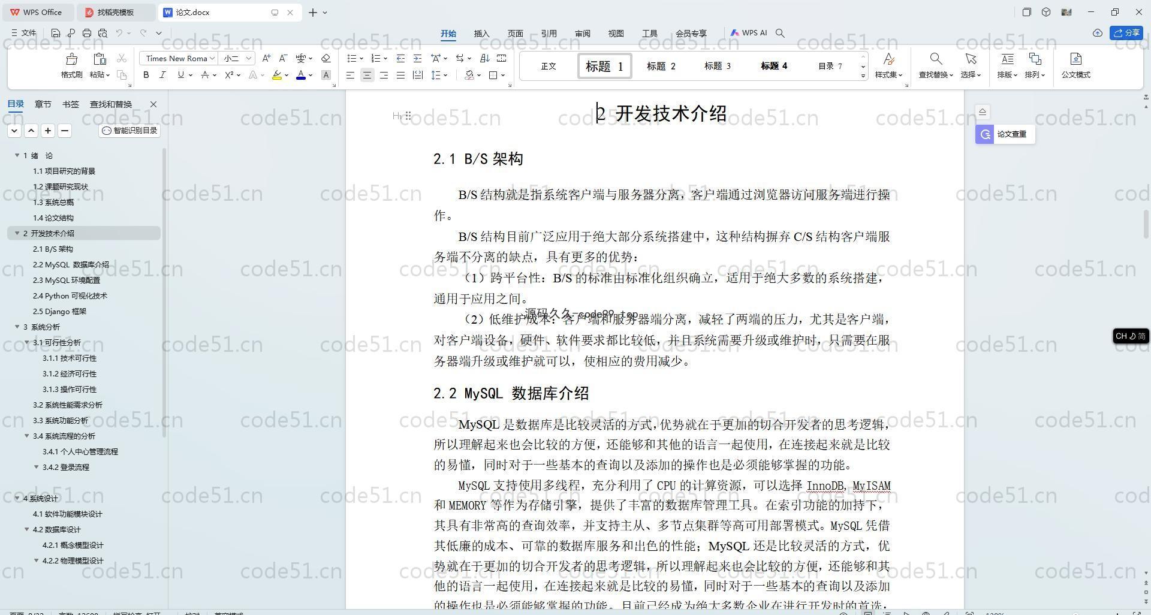Open the 引用 (References) ribbon tab
Image resolution: width=1151 pixels, height=615 pixels.
(x=549, y=34)
